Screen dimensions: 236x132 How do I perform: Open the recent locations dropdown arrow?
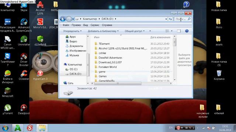[x=73, y=19]
